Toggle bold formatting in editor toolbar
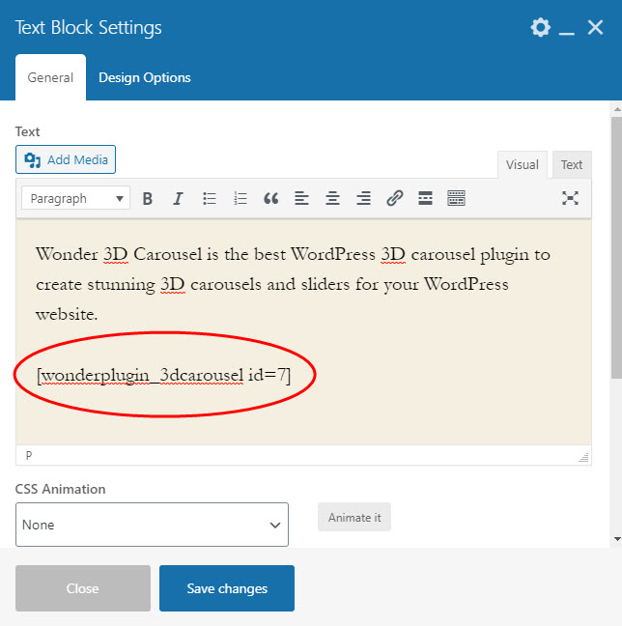 (148, 198)
